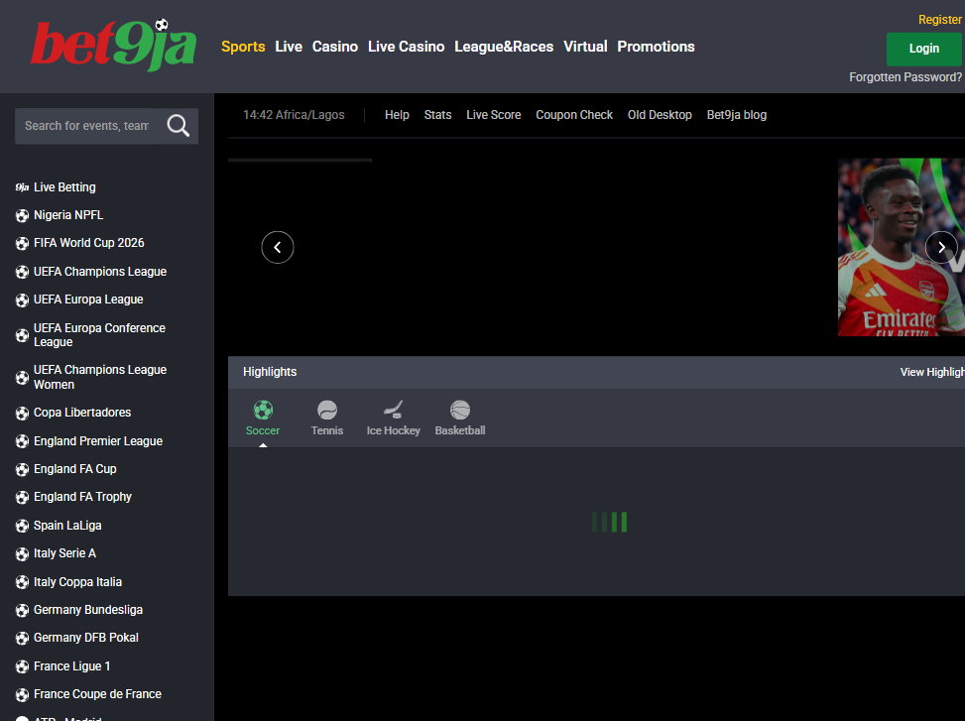
Task: Select the Ice Hockey highlights tab
Action: (394, 419)
